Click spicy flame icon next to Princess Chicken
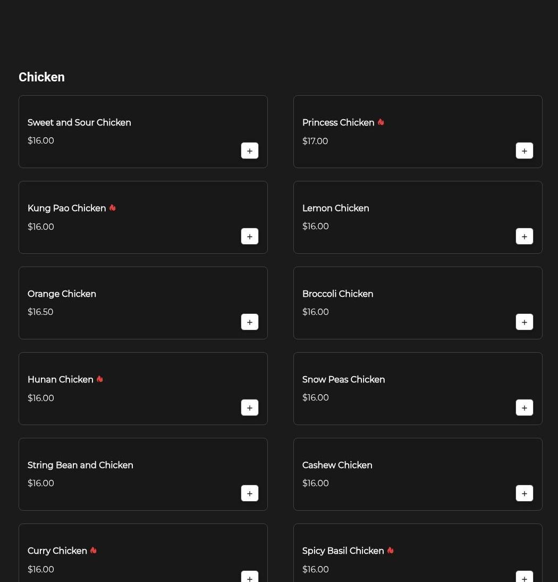The height and width of the screenshot is (582, 558). click(x=381, y=122)
